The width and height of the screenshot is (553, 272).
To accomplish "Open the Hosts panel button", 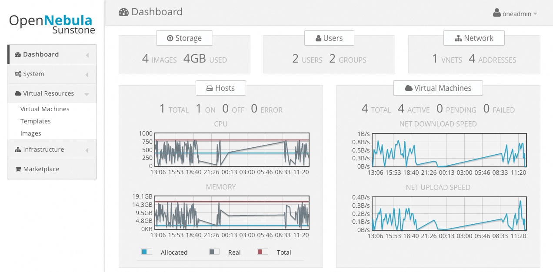I will (221, 88).
